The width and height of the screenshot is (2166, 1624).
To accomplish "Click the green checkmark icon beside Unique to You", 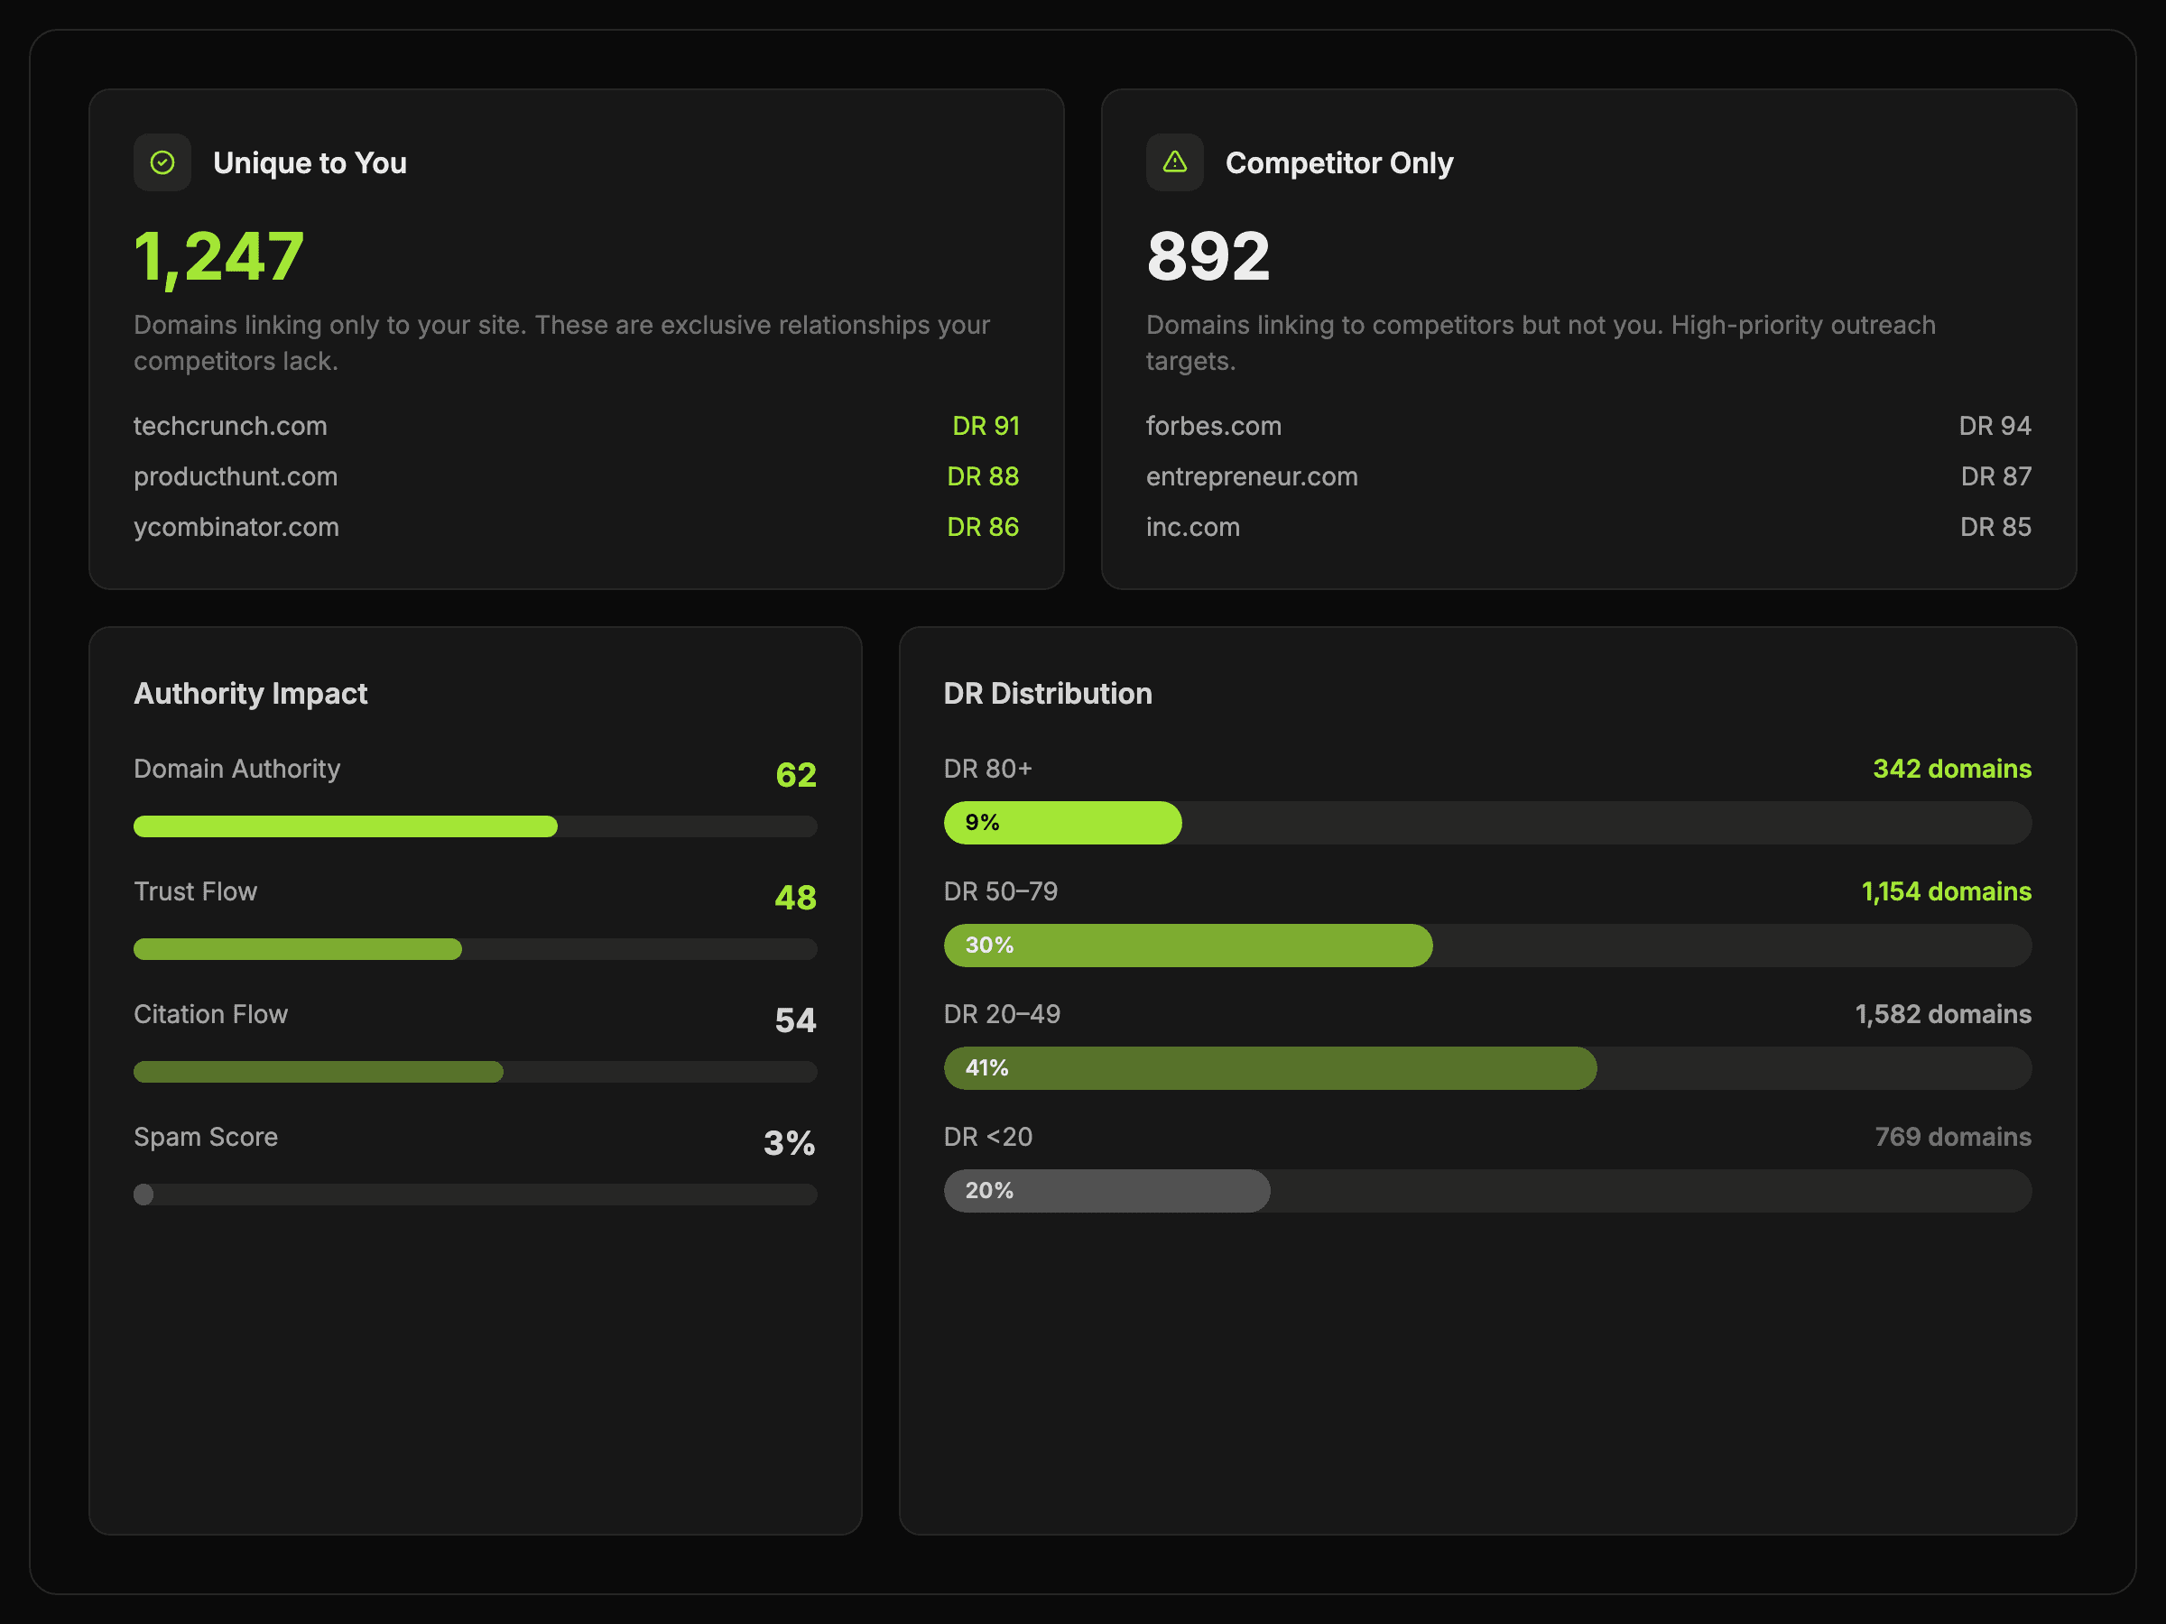I will click(x=162, y=162).
